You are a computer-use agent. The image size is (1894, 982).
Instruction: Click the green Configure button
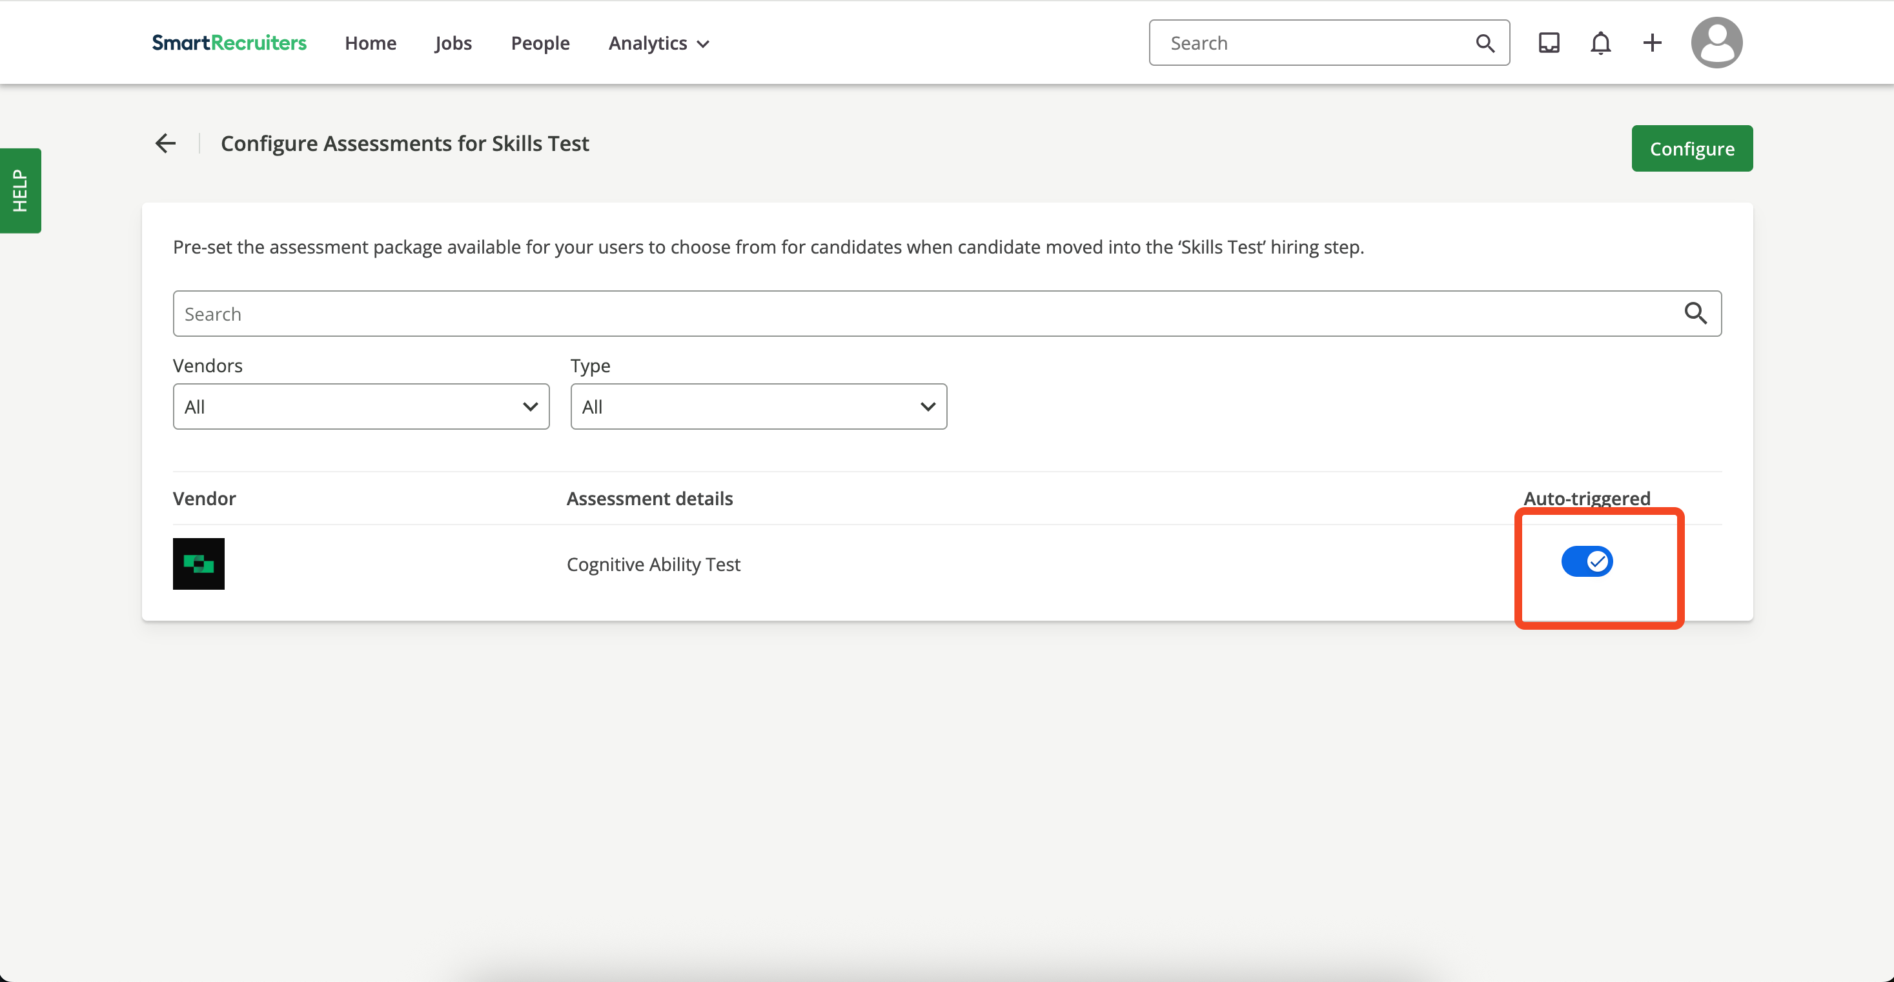(1691, 148)
